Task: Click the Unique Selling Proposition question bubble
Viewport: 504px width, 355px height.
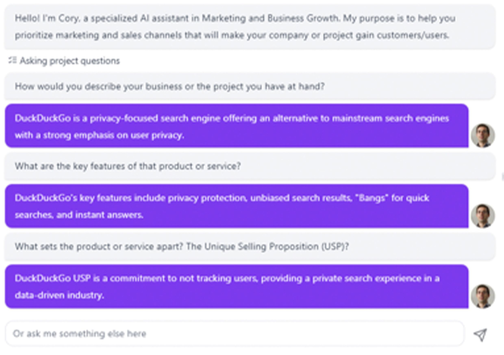Action: (x=250, y=247)
